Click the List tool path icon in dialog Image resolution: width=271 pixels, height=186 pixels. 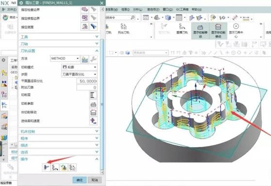tap(72, 168)
